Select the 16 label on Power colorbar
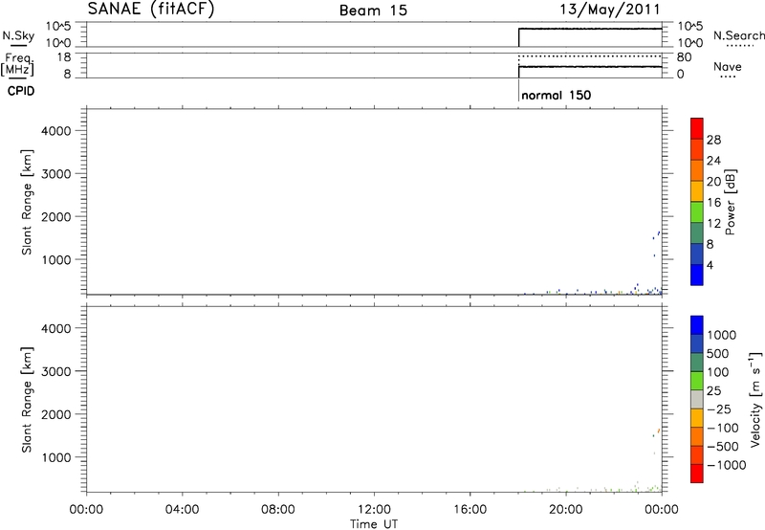The width and height of the screenshot is (765, 530). pyautogui.click(x=713, y=203)
